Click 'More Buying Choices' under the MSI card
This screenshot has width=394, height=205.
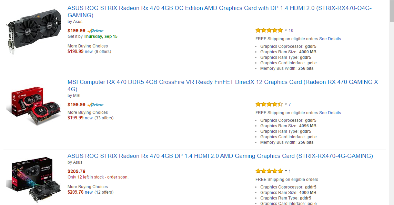click(x=88, y=112)
